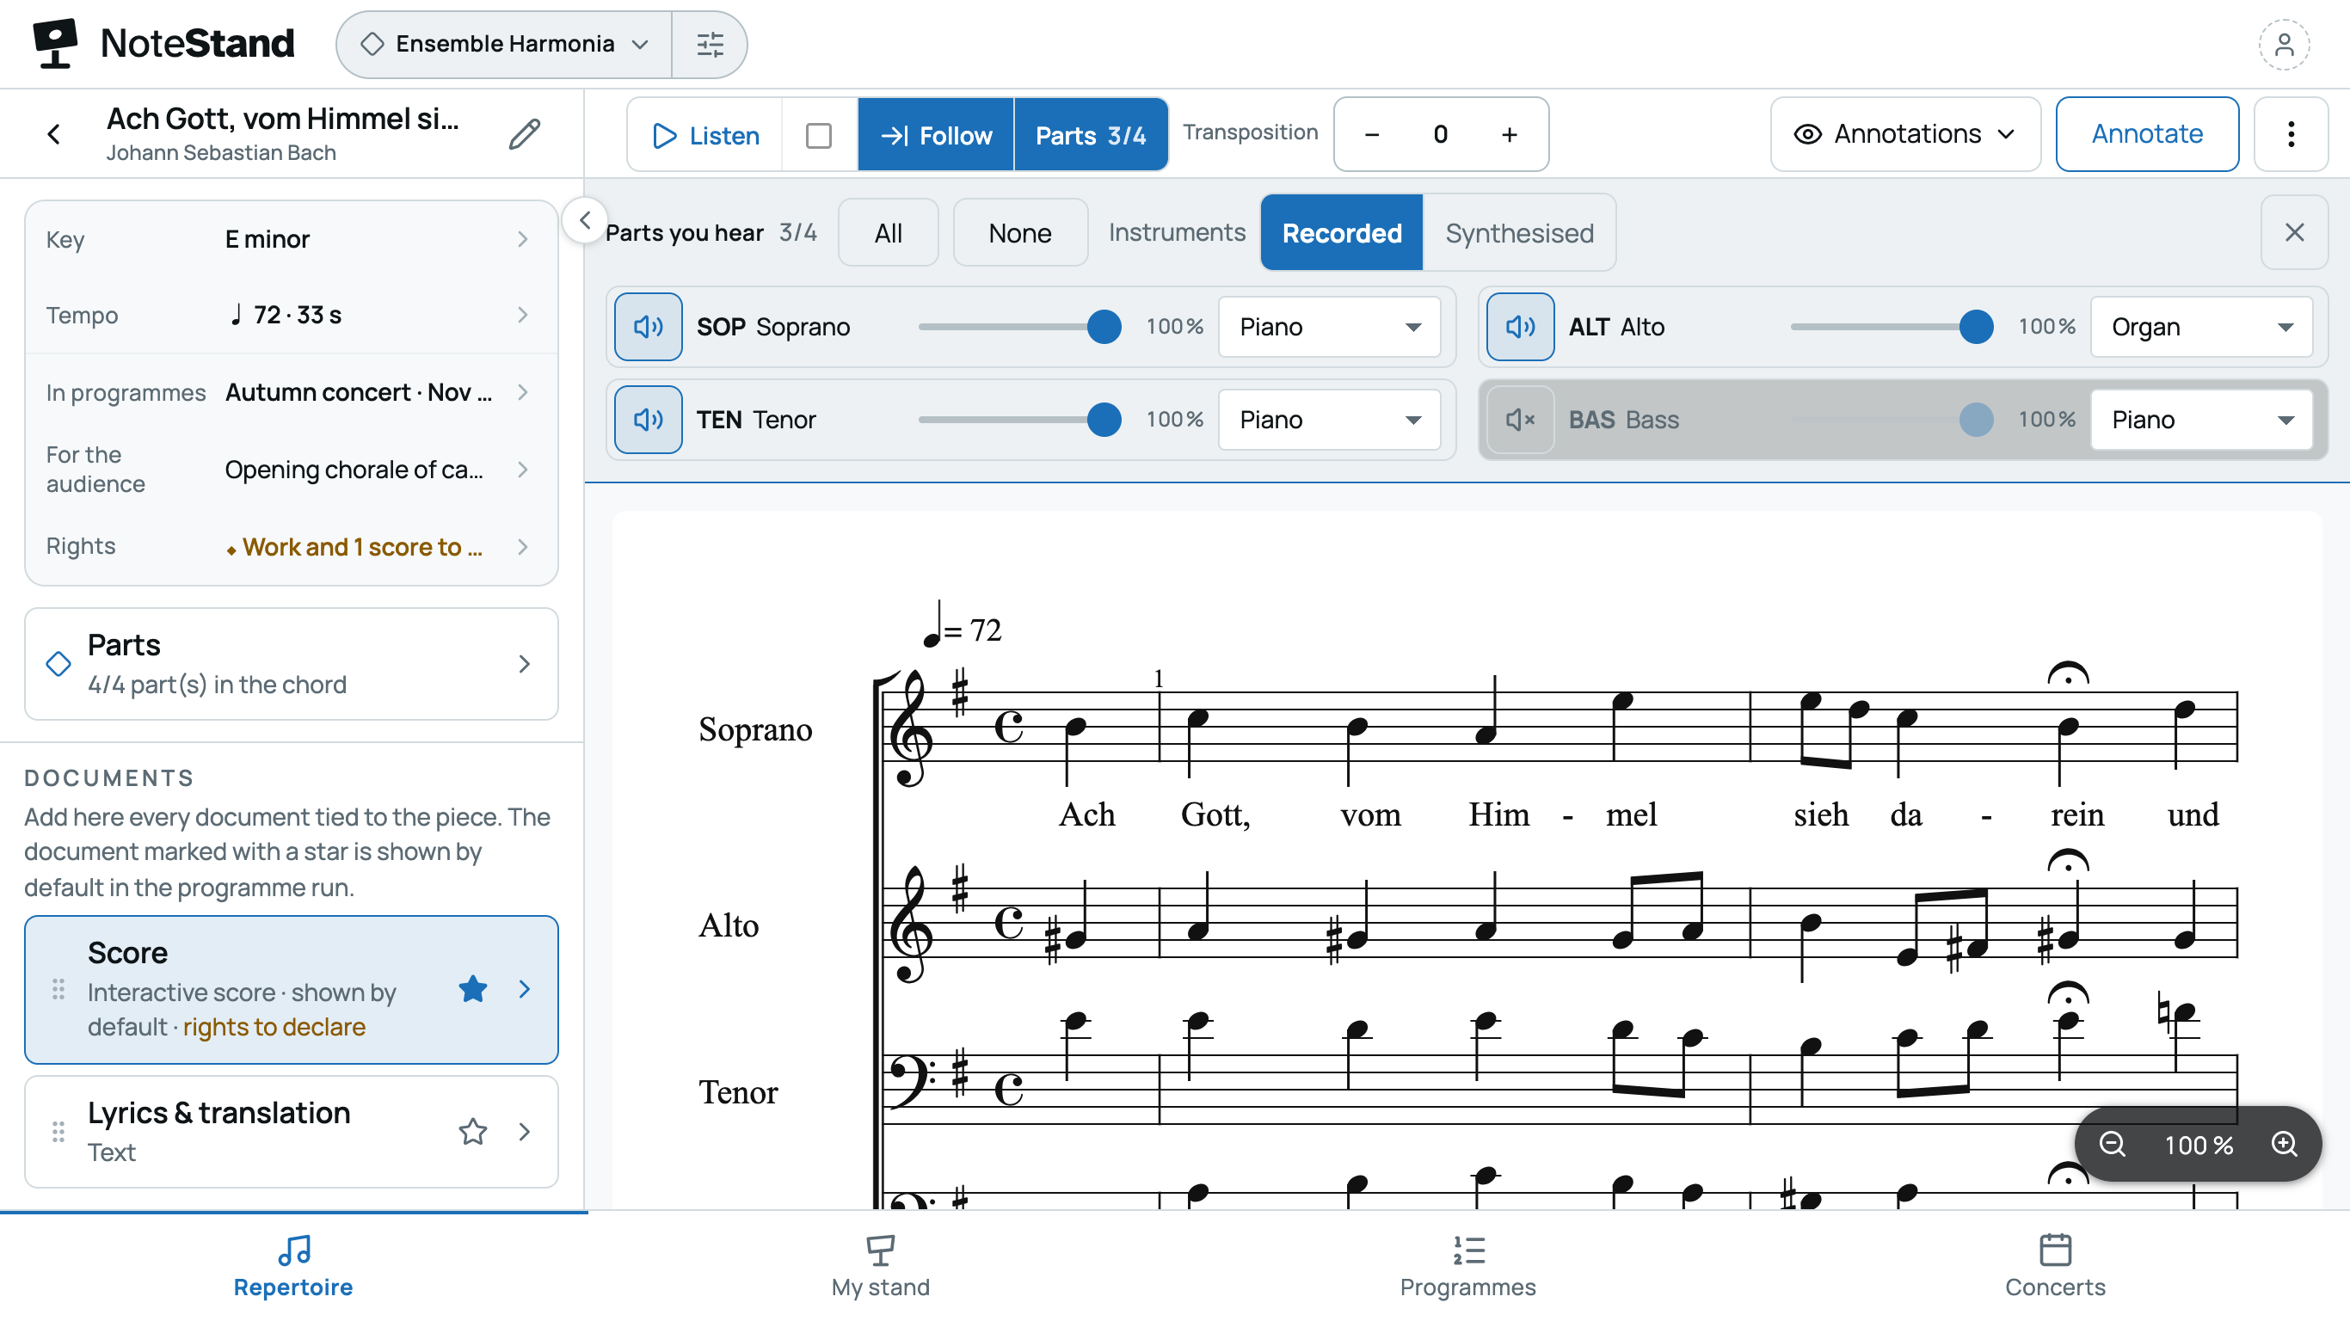The width and height of the screenshot is (2350, 1321).
Task: Open Bass instrument dropdown
Action: [x=2201, y=420]
